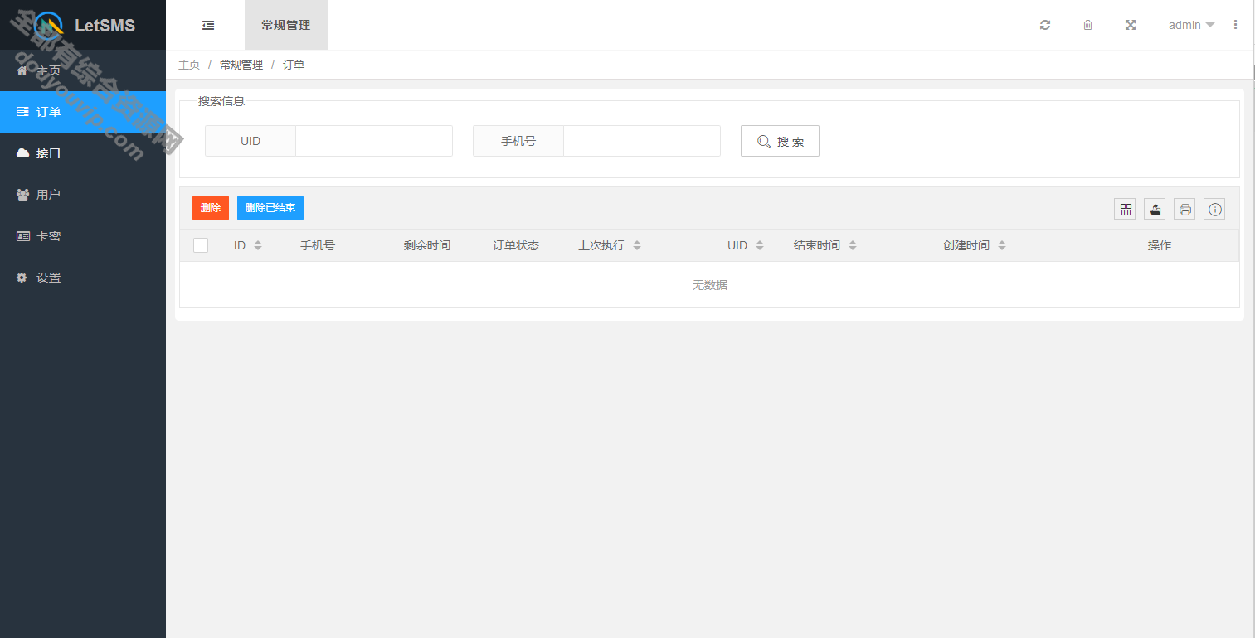Click the 手机号 column header
Screen dimensions: 1255x638
point(318,245)
